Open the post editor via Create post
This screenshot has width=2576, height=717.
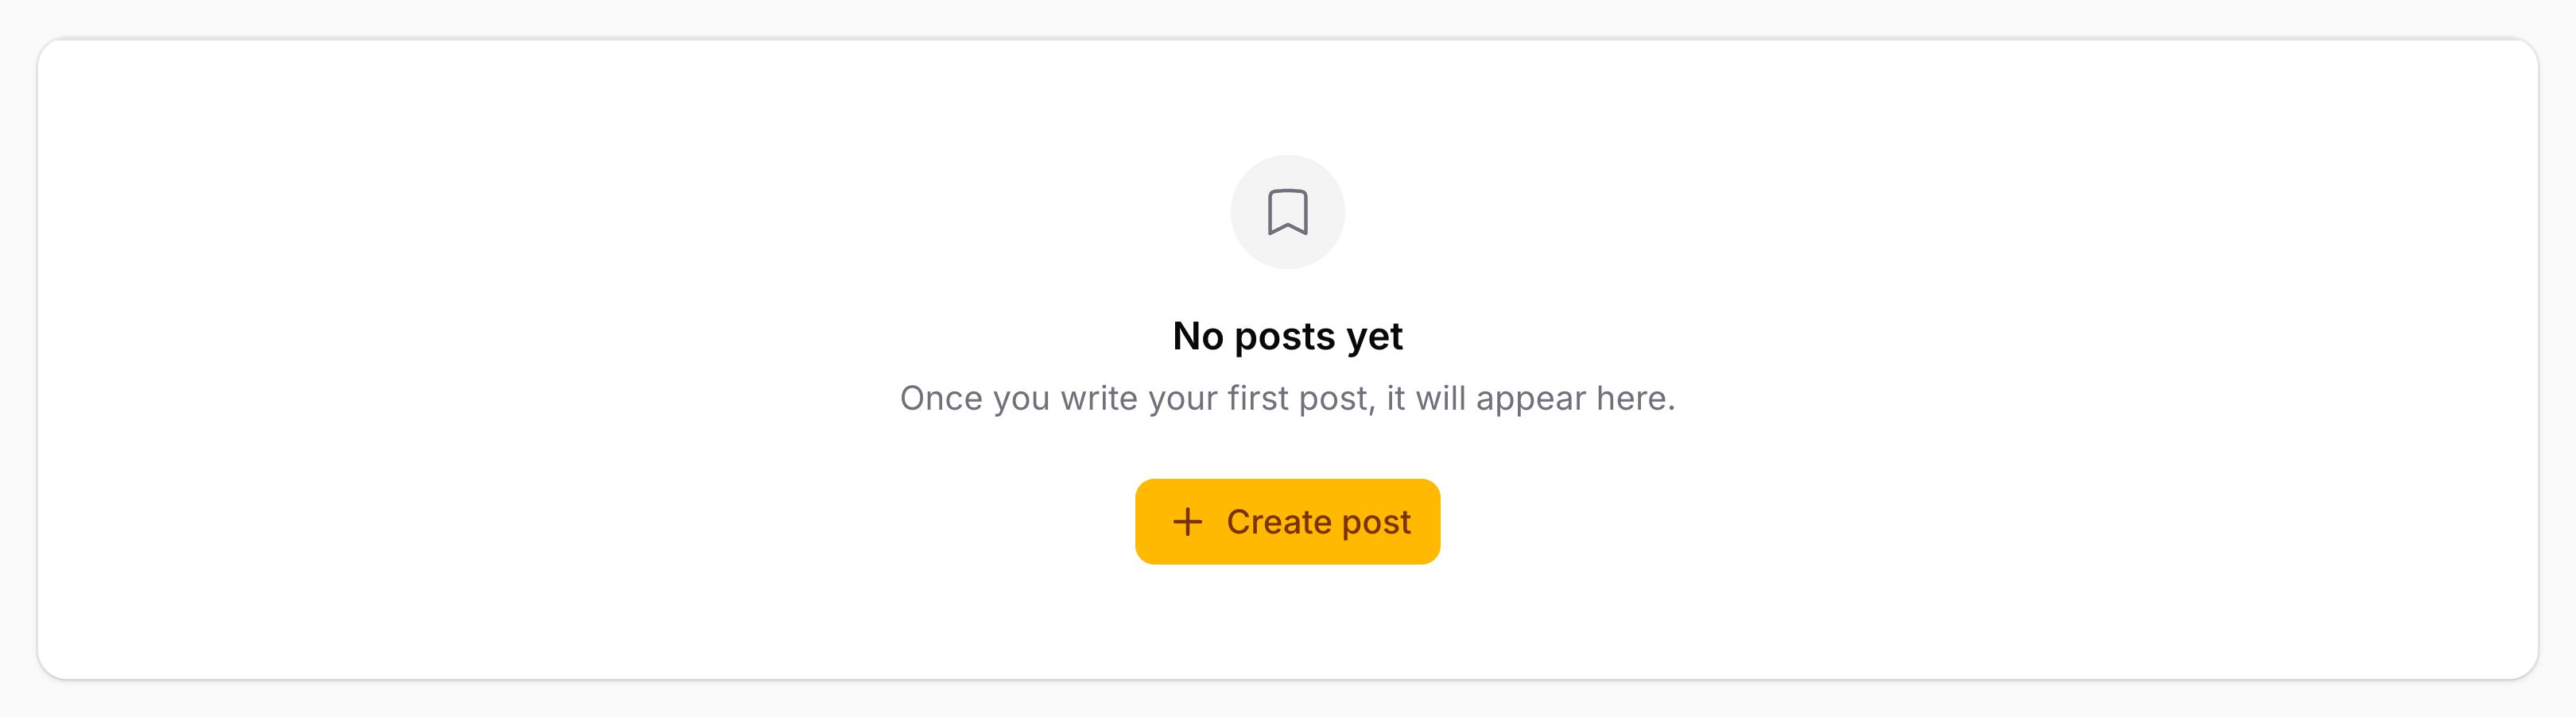click(1287, 522)
